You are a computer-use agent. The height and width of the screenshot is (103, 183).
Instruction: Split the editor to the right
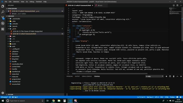click(x=177, y=5)
